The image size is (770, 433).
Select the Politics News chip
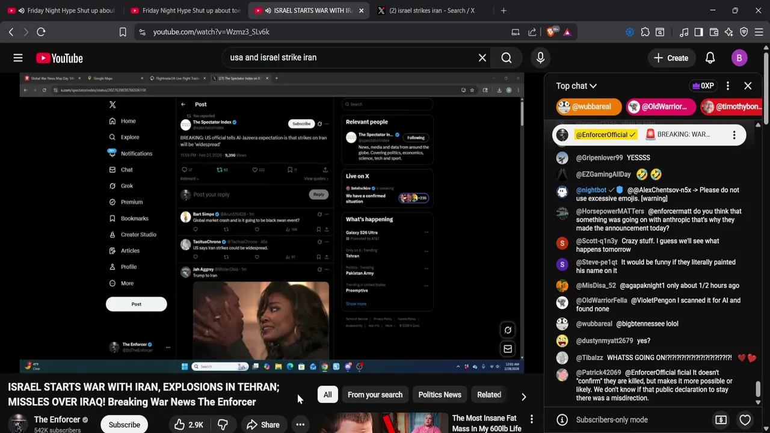point(440,395)
